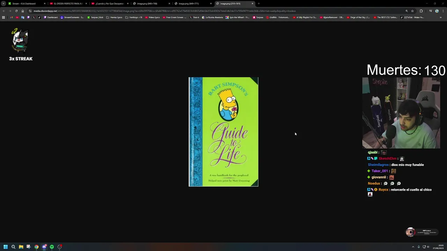Open the clock showing 27/08/2025

click(438, 247)
